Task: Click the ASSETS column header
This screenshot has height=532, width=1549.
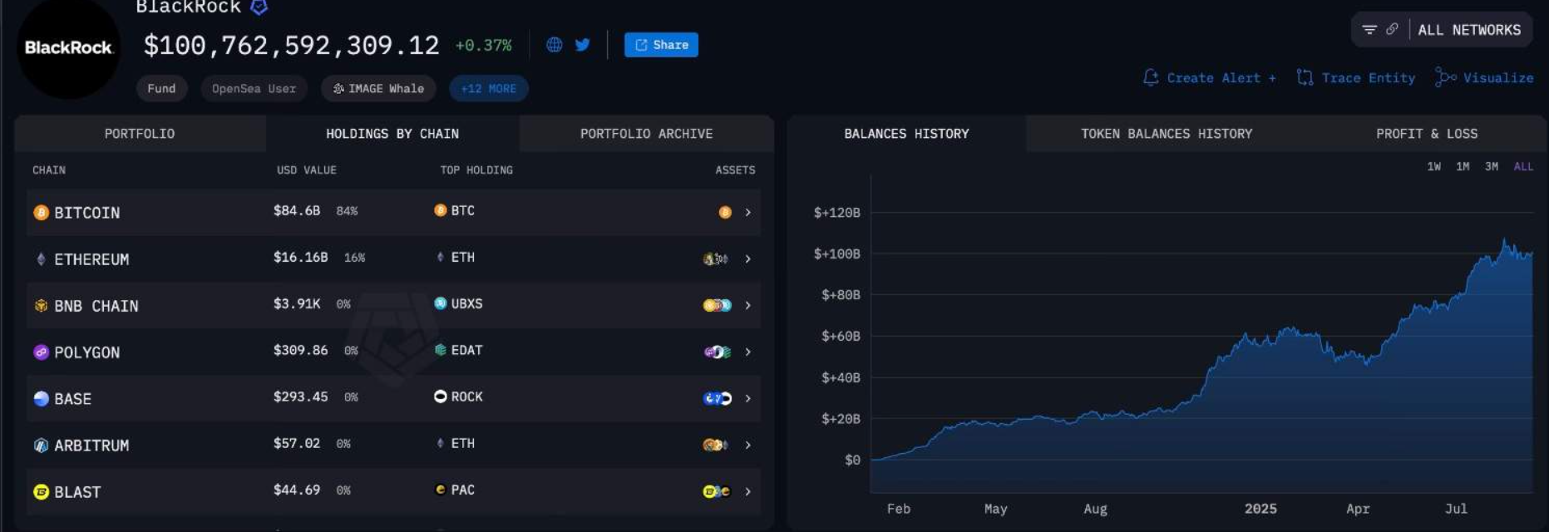Action: coord(736,170)
